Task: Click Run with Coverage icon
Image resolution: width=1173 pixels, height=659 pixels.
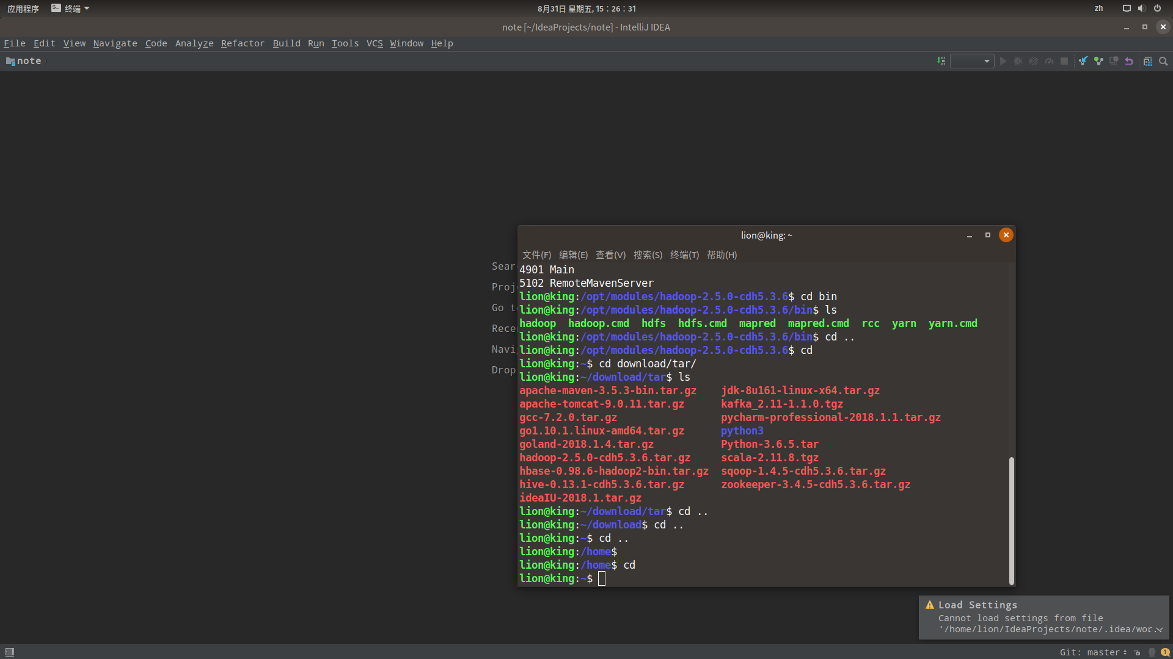Action: pyautogui.click(x=1034, y=61)
